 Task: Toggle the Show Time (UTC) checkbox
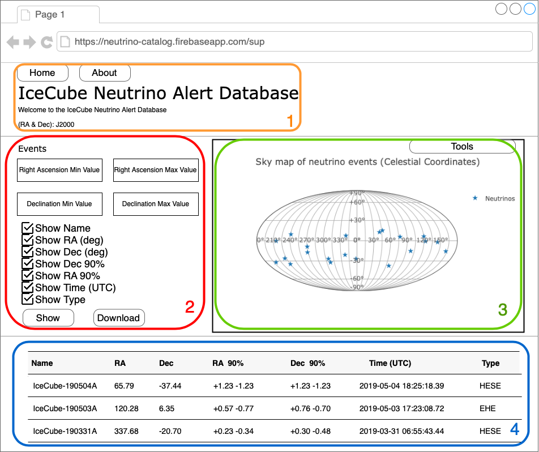[x=28, y=288]
